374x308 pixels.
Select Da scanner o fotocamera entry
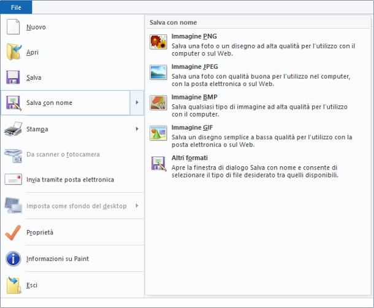[72, 154]
